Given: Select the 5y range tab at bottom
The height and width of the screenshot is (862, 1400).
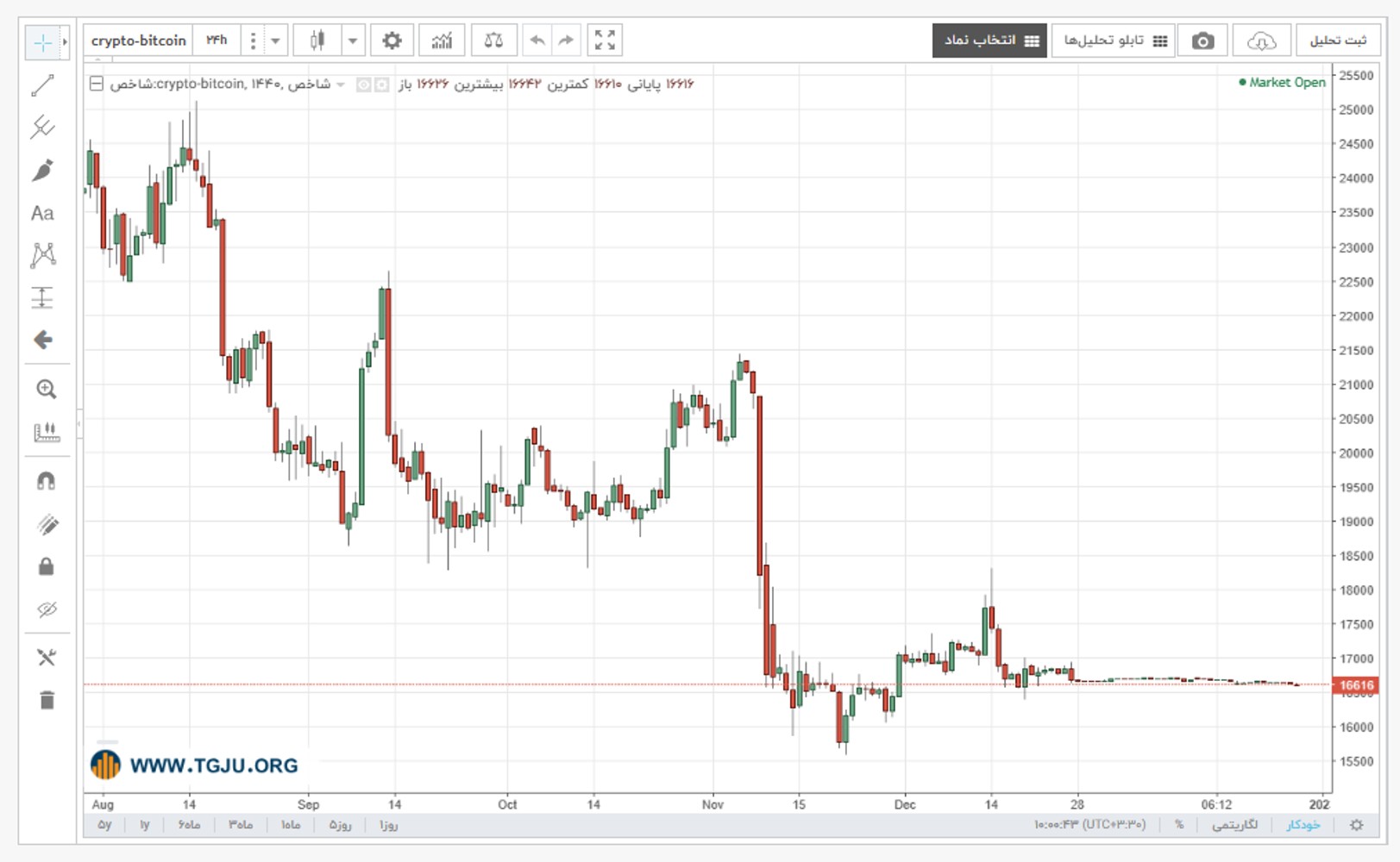Looking at the screenshot, I should 104,825.
